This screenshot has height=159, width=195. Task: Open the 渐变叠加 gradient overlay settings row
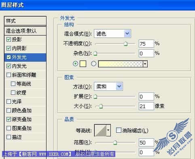[x=25, y=119]
